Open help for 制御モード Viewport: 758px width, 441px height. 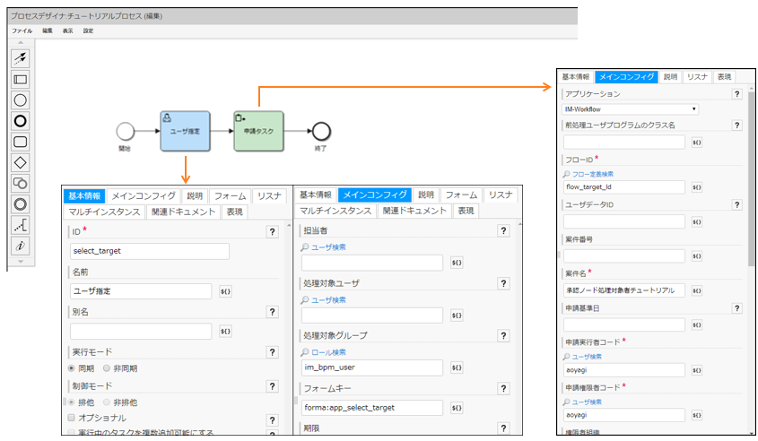(x=272, y=386)
